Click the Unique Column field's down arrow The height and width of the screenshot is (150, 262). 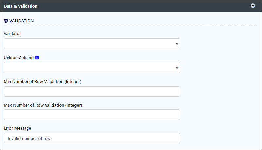coord(177,68)
